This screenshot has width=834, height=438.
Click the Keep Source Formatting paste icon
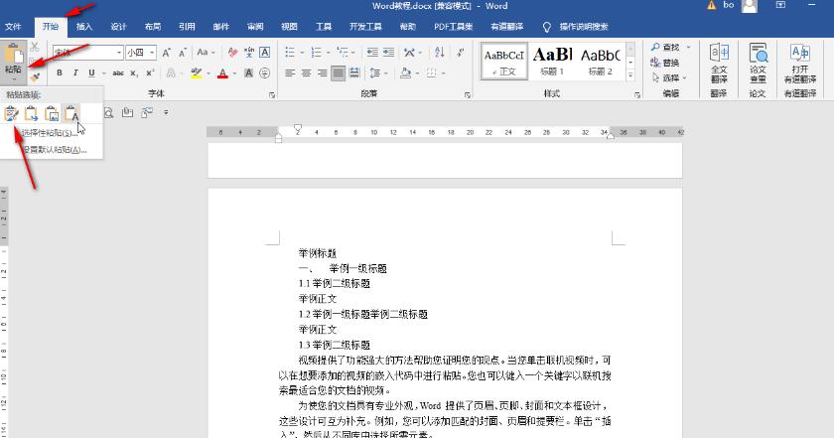[x=12, y=114]
